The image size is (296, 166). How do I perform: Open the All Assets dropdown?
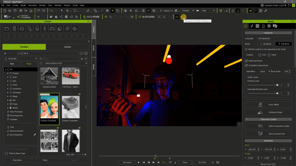point(21,59)
